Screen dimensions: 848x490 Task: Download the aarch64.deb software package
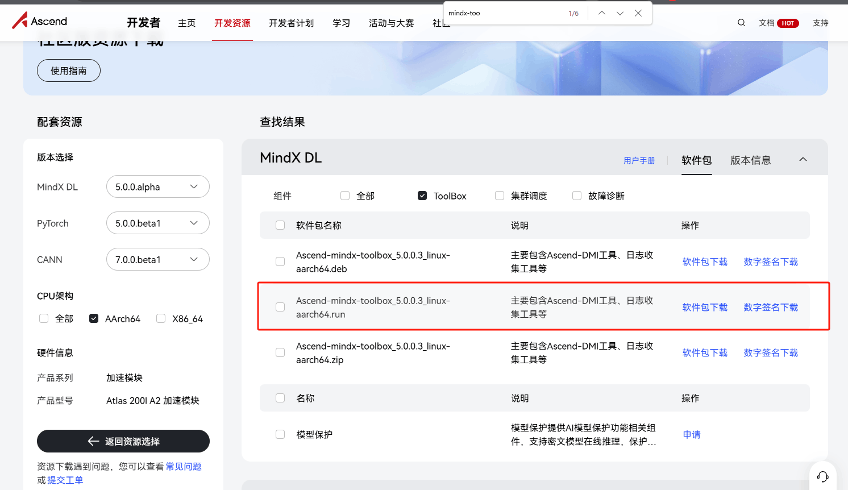[705, 261]
